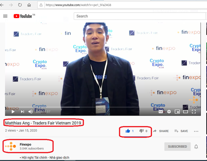This screenshot has width=207, height=161.
Task: Select the YouTube URL in address bar
Action: (78, 5)
